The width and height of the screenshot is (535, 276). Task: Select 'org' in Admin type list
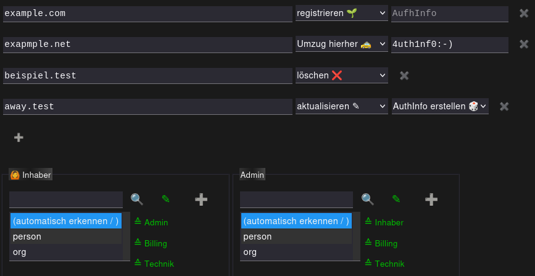pyautogui.click(x=296, y=252)
